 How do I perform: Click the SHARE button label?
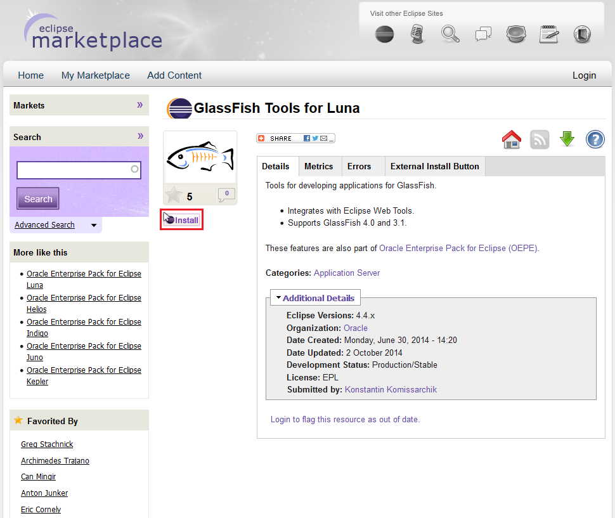click(281, 138)
